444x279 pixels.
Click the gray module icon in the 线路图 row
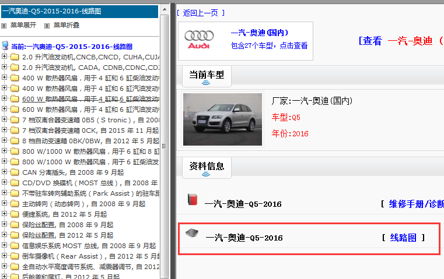point(192,233)
